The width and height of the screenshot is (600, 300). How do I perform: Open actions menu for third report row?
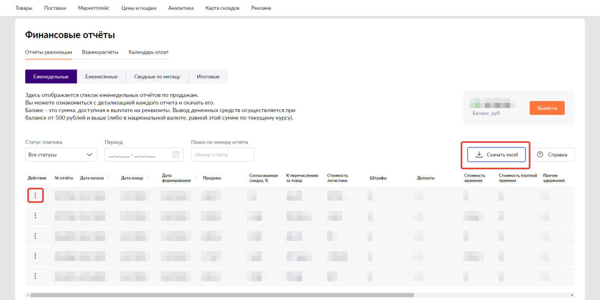click(36, 236)
